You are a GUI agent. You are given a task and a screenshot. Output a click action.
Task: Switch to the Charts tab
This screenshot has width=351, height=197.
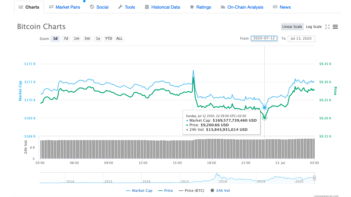click(x=29, y=7)
